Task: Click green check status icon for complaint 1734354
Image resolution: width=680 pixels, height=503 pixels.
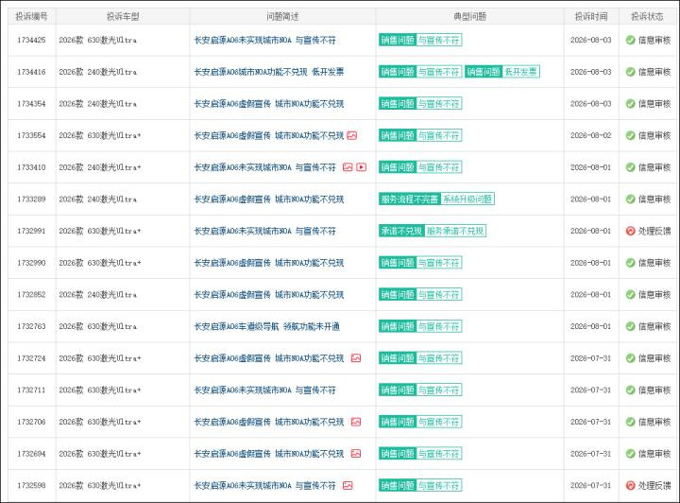Action: 631,104
